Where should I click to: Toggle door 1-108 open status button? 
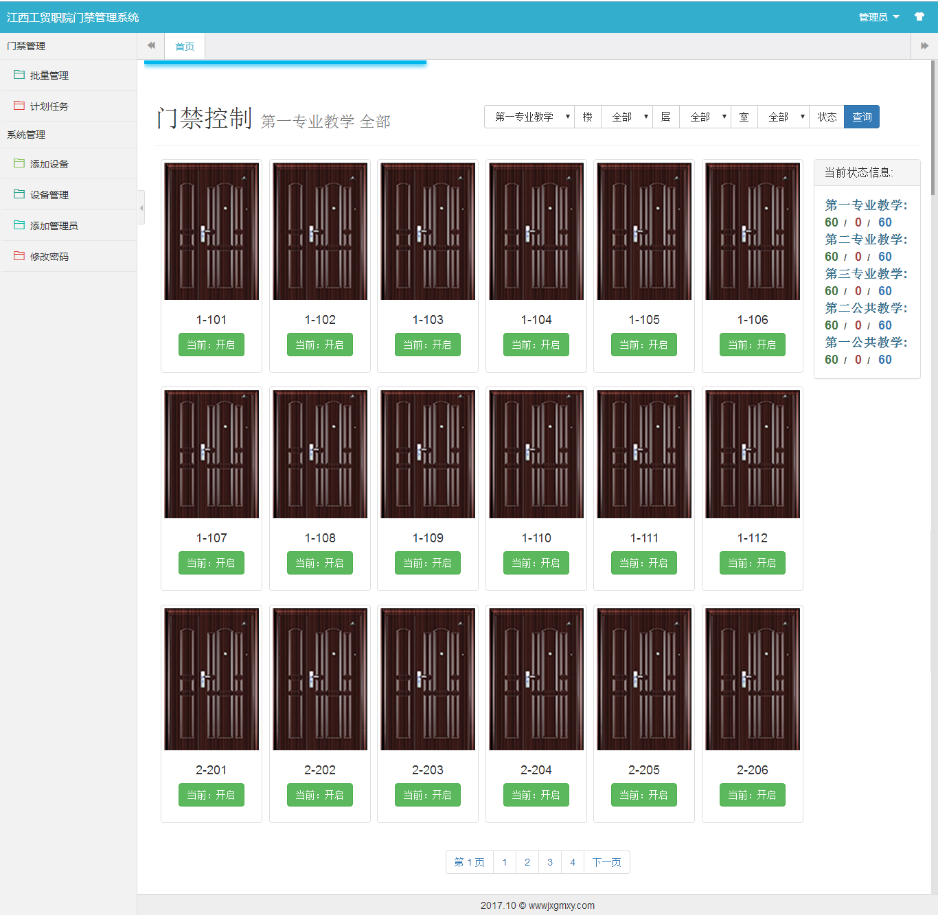[319, 563]
